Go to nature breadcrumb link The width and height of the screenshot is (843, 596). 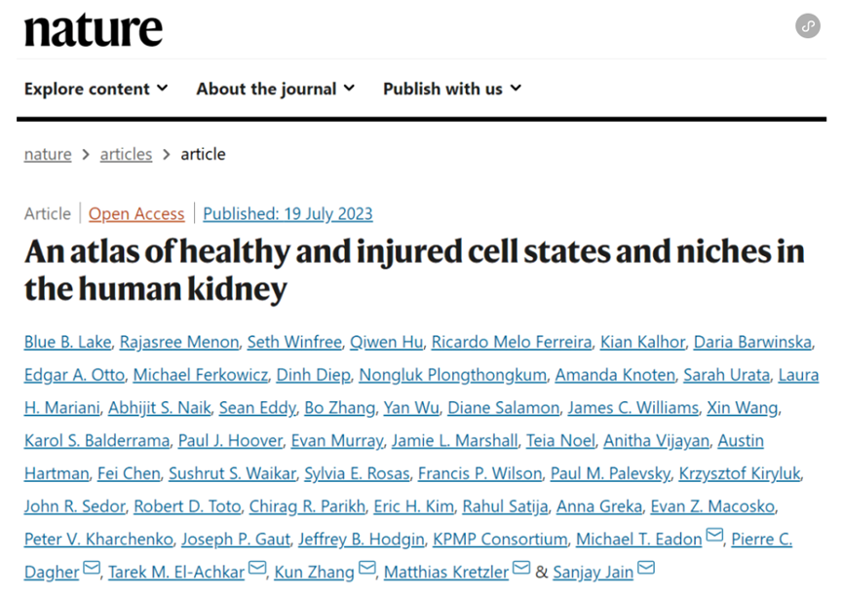[48, 154]
